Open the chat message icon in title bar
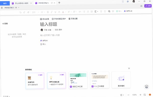The image size is (153, 97). [128, 2]
